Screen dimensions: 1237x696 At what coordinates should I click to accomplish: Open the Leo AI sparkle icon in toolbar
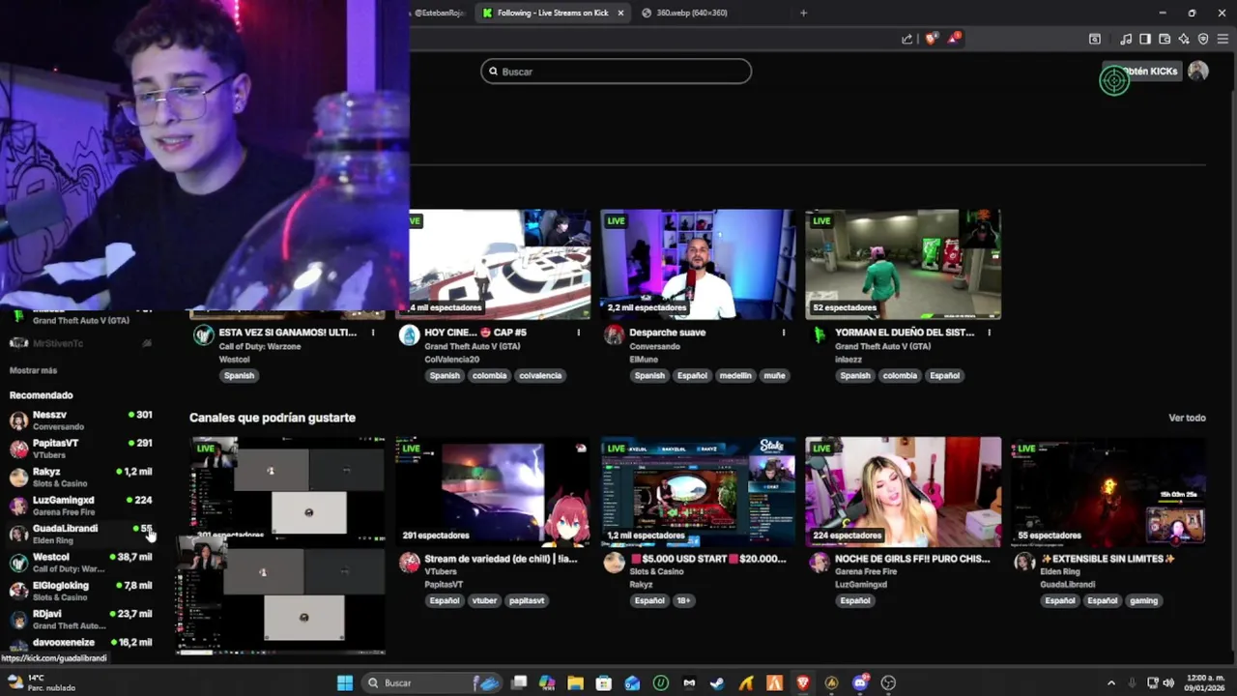point(1184,39)
